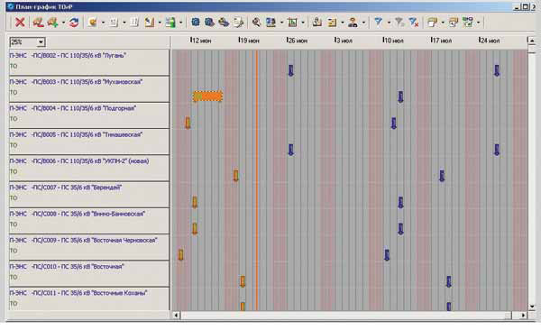
Task: Open the dropdown next to the yellow ruler icon
Action: (160, 23)
